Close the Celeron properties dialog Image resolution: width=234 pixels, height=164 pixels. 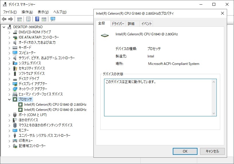tap(223, 13)
